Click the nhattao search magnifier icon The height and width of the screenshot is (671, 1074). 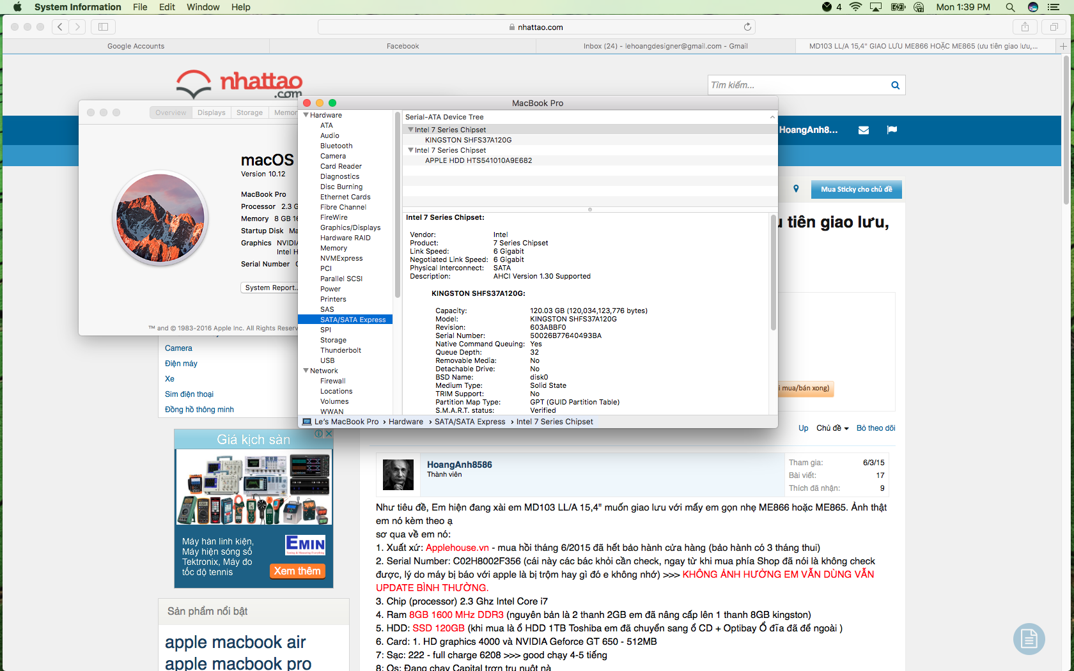(x=895, y=85)
